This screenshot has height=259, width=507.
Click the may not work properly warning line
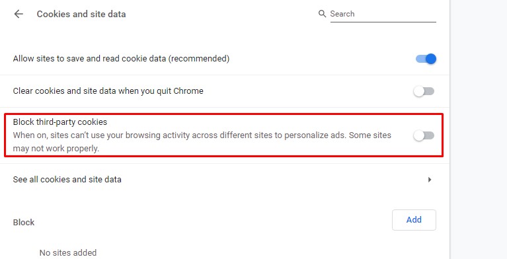click(56, 149)
